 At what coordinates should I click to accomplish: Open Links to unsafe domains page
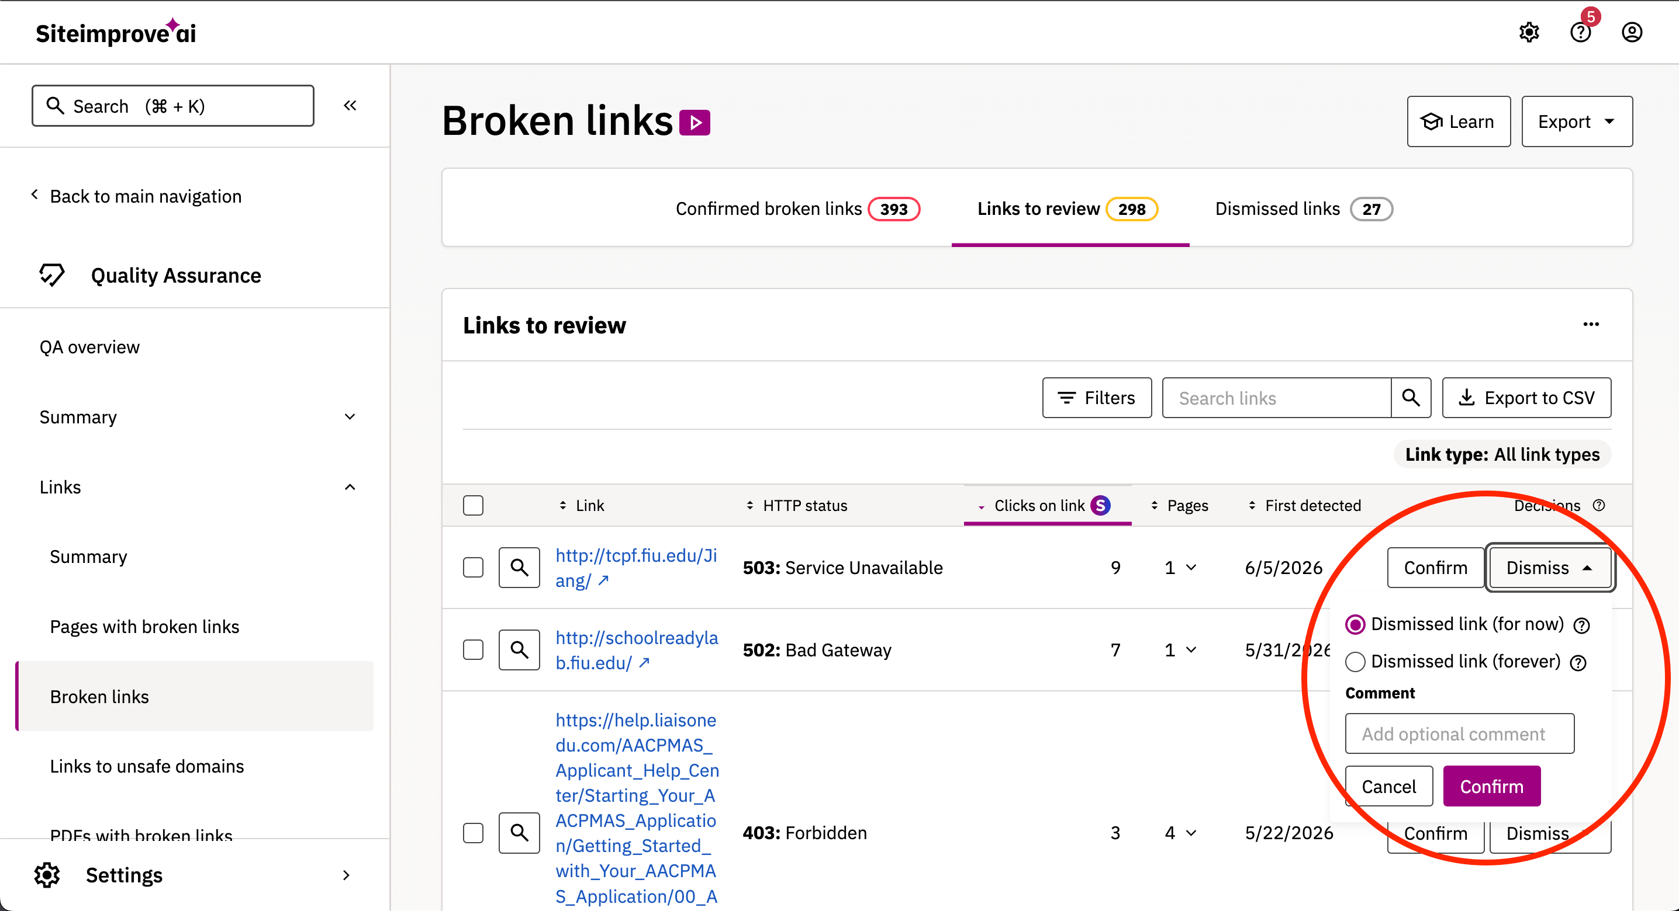point(147,766)
